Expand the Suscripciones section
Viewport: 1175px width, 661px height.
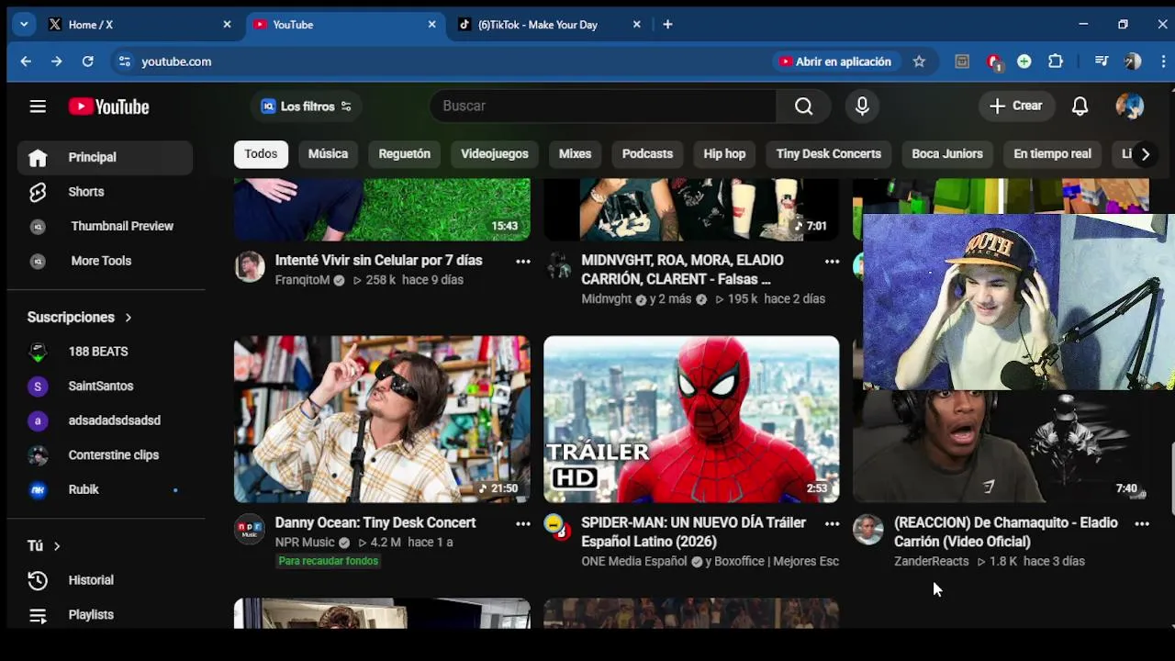pyautogui.click(x=80, y=318)
